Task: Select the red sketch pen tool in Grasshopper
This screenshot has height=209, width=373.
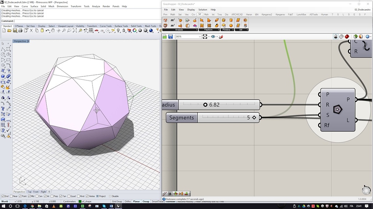Action: point(221,36)
